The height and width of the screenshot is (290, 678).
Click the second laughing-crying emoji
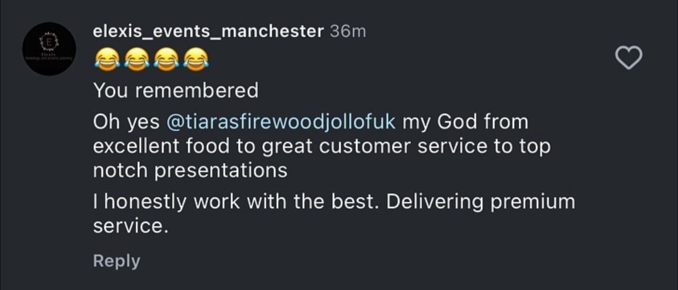tap(136, 58)
